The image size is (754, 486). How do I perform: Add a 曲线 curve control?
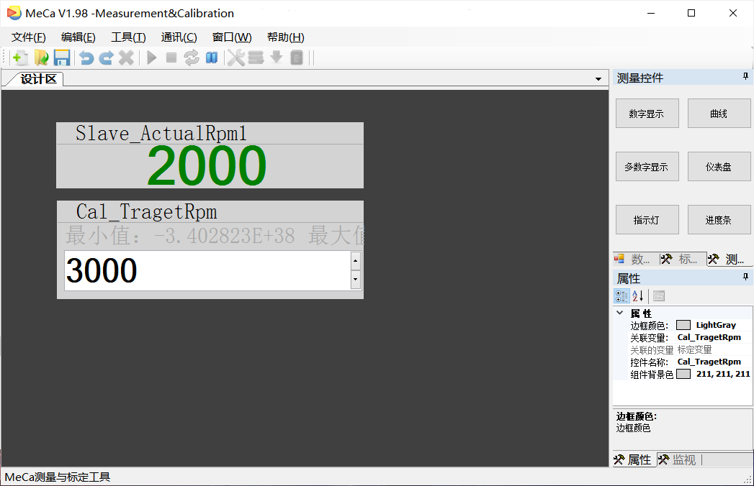click(x=719, y=114)
